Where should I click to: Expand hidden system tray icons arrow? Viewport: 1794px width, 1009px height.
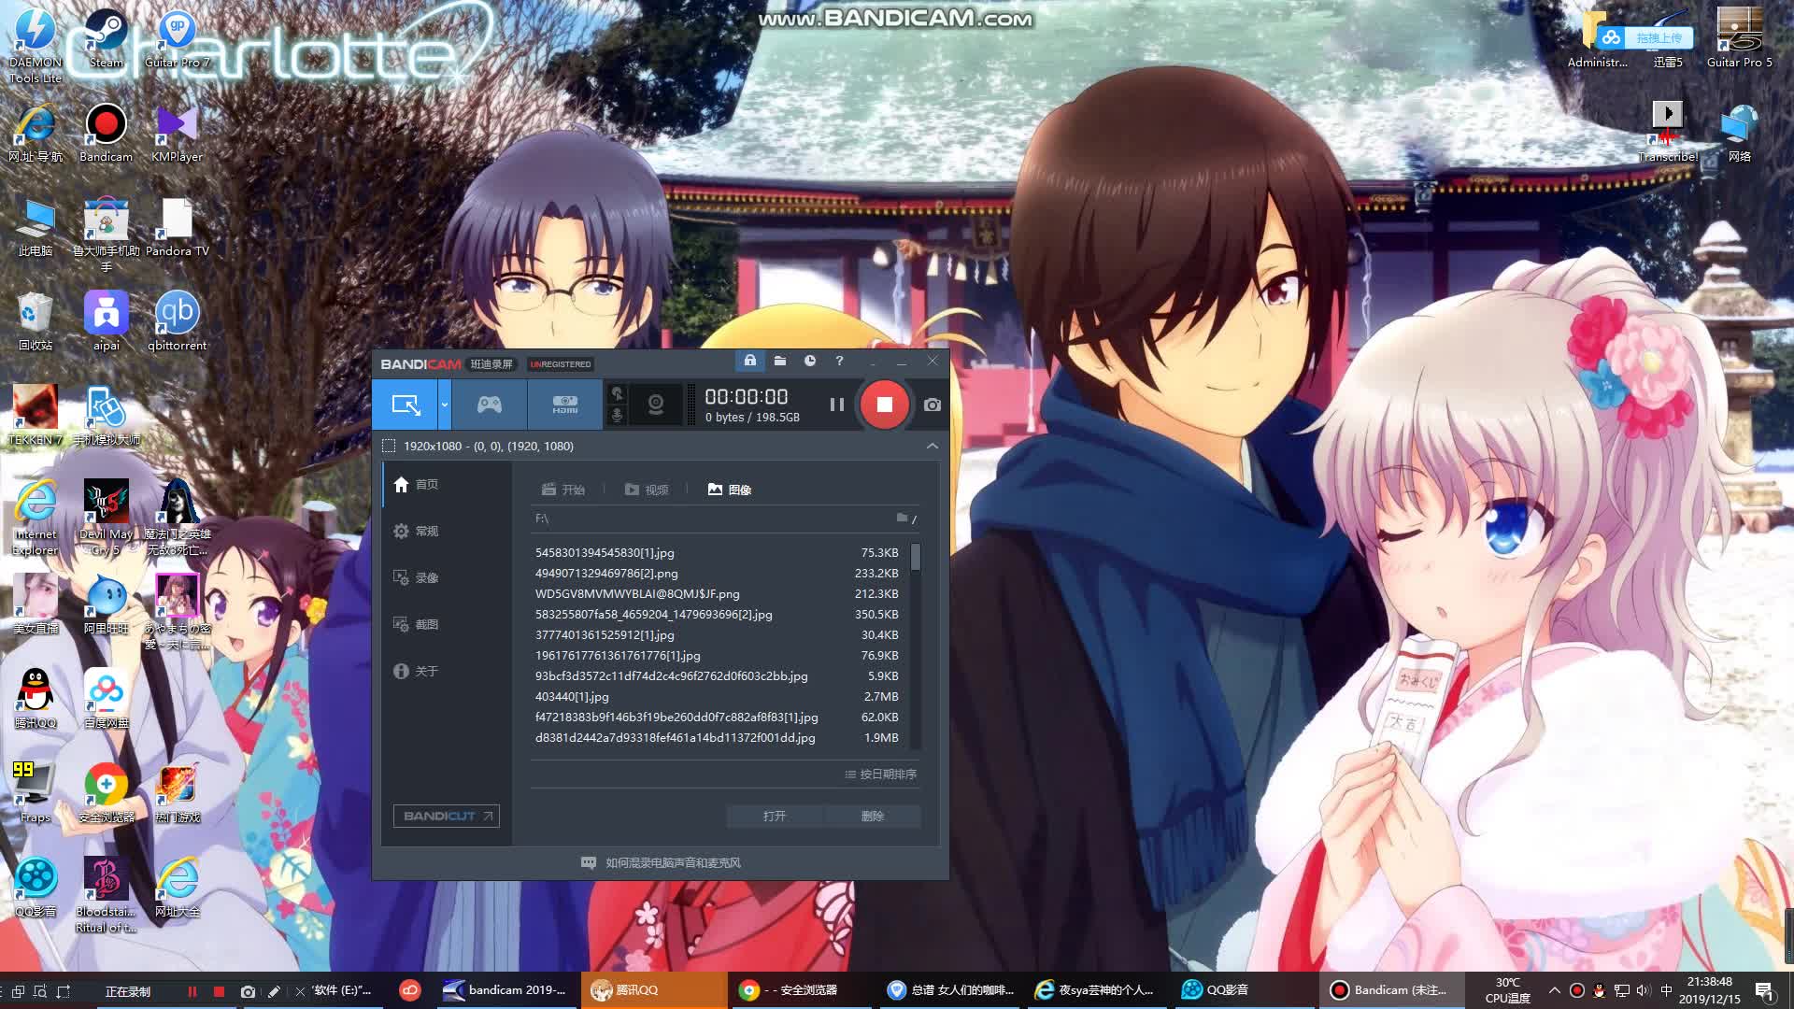(1554, 990)
